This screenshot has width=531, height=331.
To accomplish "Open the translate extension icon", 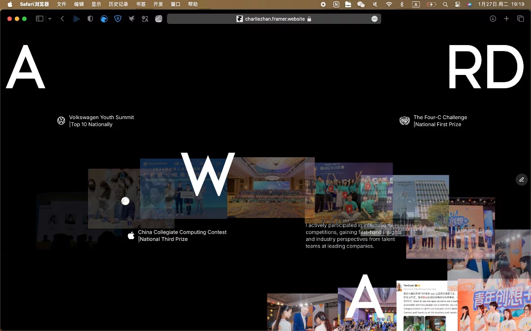I will (x=145, y=19).
